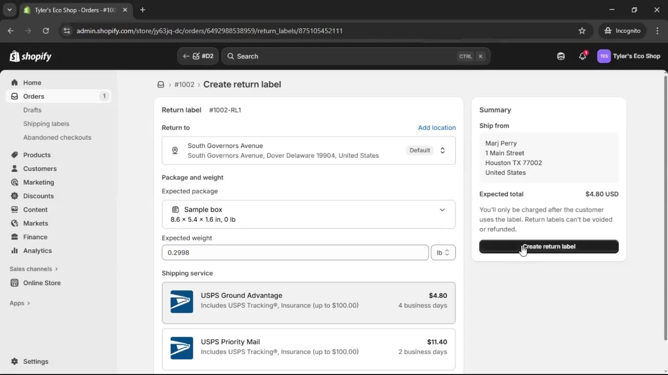Screen dimensions: 668x375
Task: Select the USPS Priority Mail shipping option
Action: pos(308,349)
